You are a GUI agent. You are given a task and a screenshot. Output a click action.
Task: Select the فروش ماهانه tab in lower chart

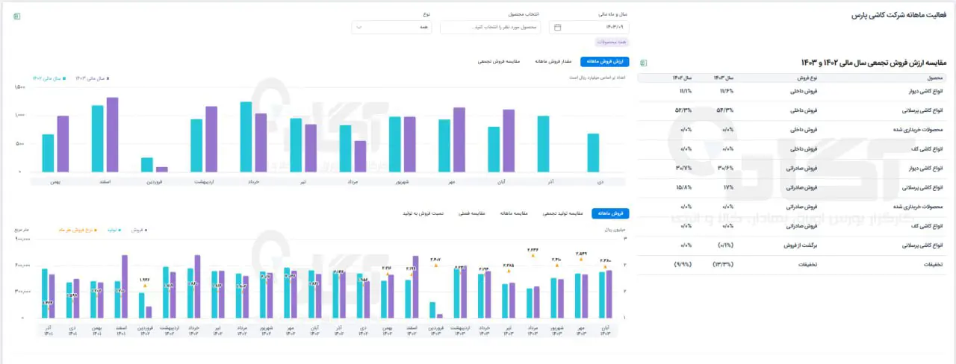(x=611, y=213)
